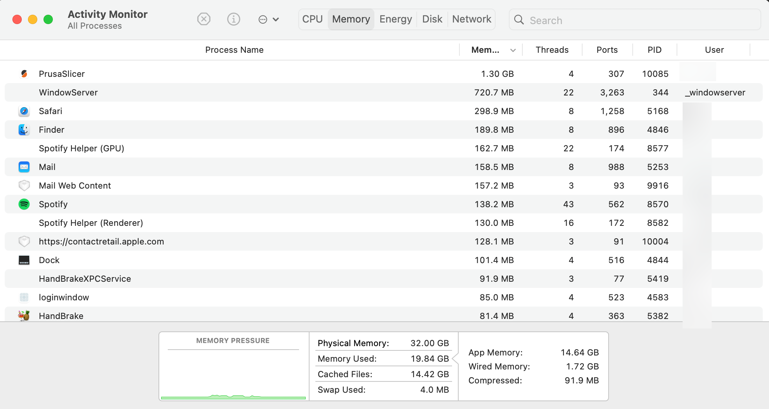Click the Memory Pressure graph
769x409 pixels.
click(x=233, y=374)
